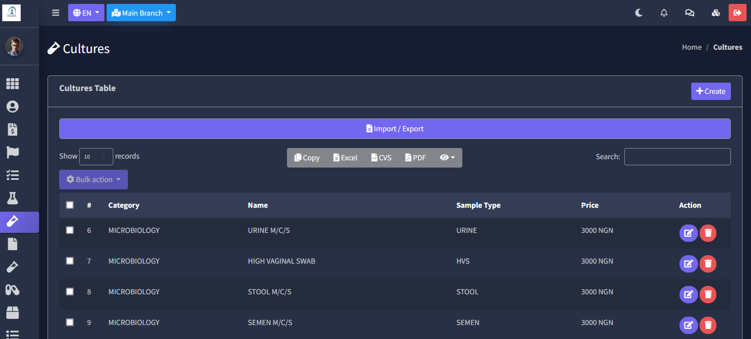Go to Home breadcrumb link
Image resolution: width=751 pixels, height=339 pixels.
[x=691, y=47]
